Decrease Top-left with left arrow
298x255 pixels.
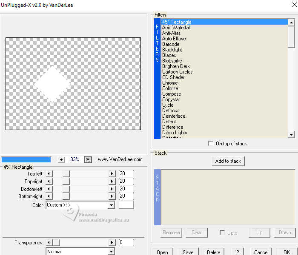click(x=49, y=173)
